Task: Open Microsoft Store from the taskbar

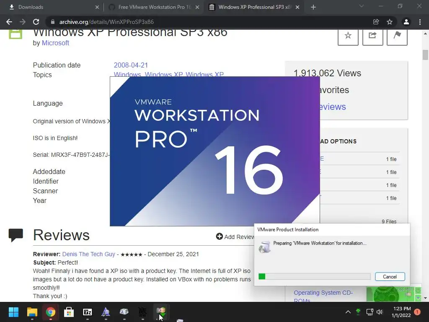Action: (69, 312)
